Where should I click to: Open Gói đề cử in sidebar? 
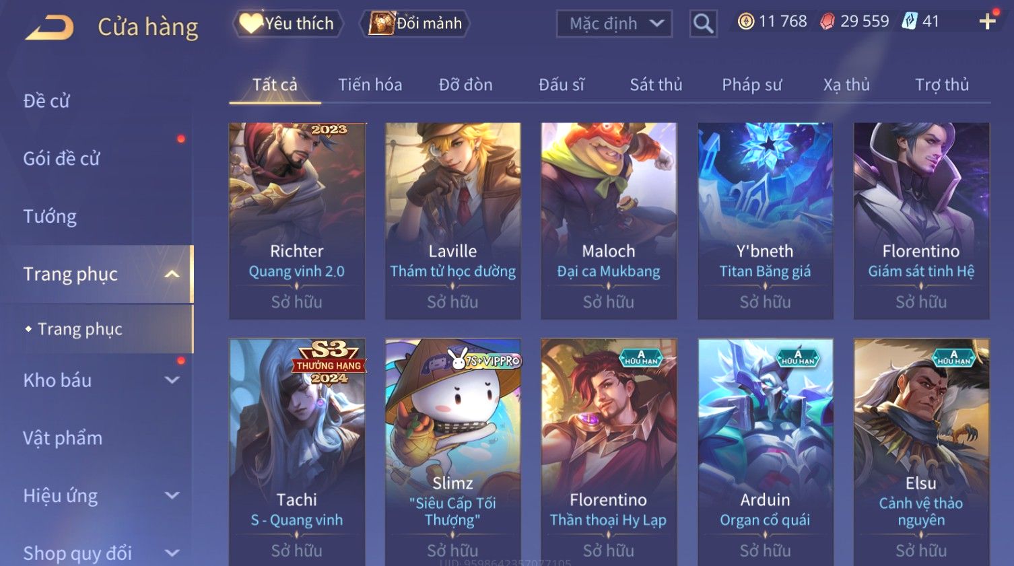[61, 159]
